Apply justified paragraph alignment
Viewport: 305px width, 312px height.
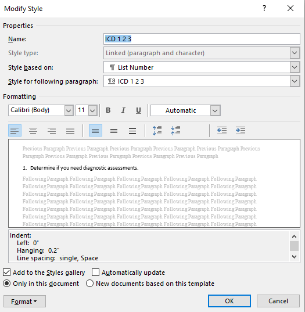tap(70, 131)
